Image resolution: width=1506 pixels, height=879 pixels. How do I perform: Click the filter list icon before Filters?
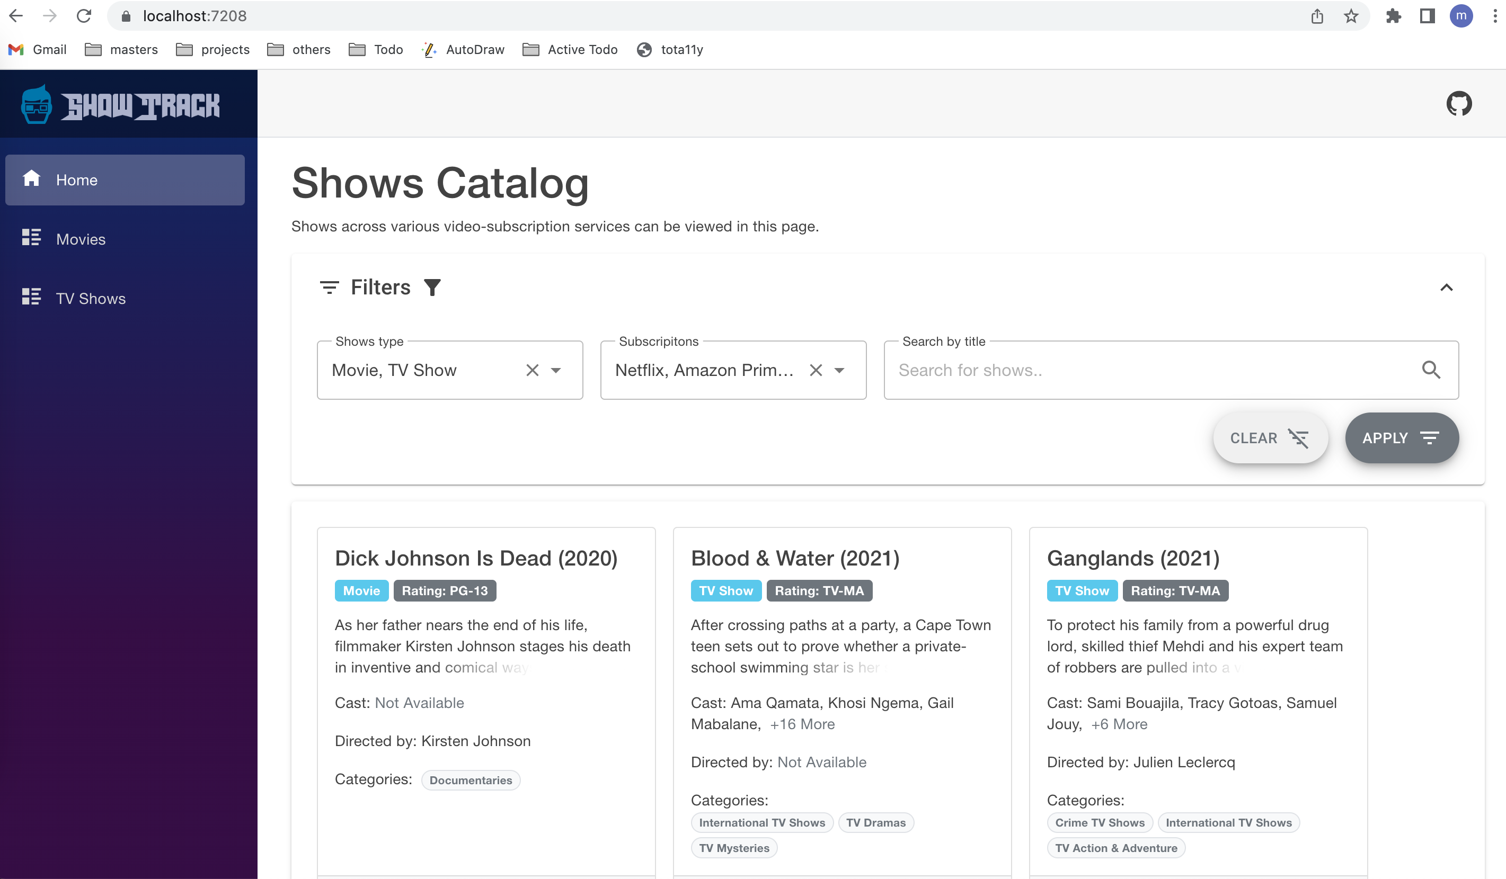[x=329, y=288]
